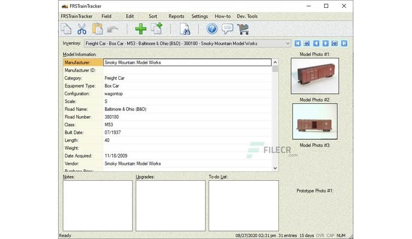
Task: Add new entry with green plus icon
Action: point(140,29)
